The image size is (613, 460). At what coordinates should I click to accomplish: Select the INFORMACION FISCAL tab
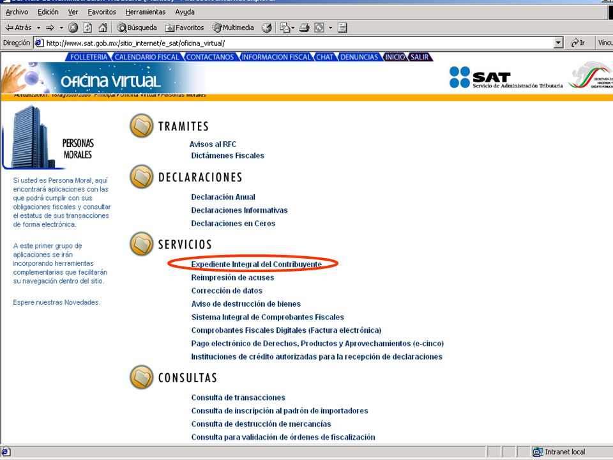[x=276, y=57]
